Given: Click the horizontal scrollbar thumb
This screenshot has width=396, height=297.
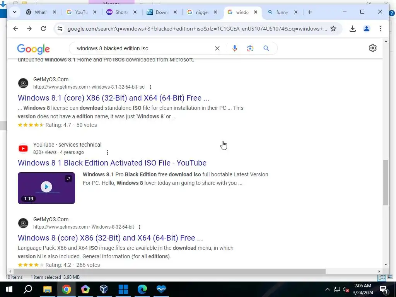Looking at the screenshot, I should click(169, 271).
